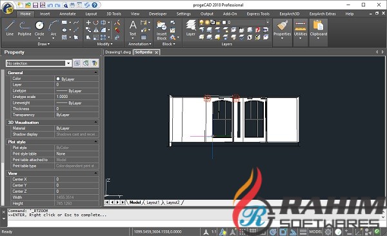Switch to Layout2 sheet tab
387x236 pixels.
tap(173, 202)
